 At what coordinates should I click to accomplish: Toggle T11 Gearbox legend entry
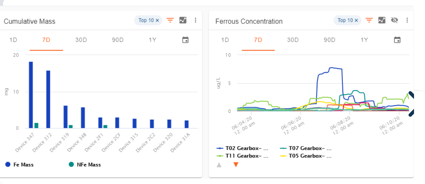[242, 156]
